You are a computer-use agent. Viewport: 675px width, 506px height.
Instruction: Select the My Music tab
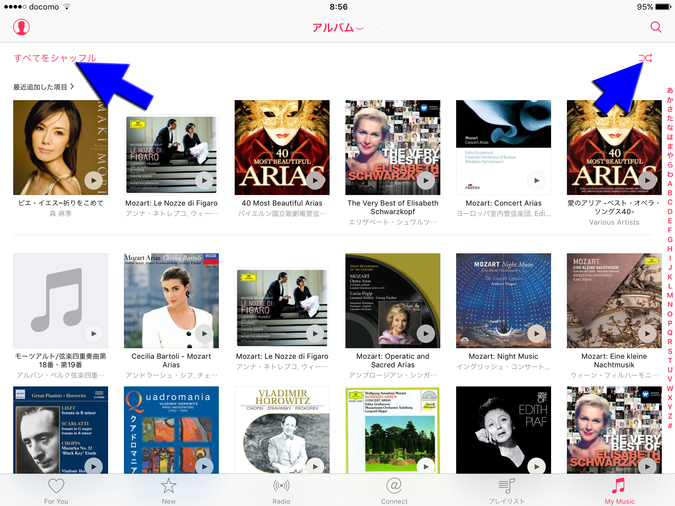pos(620,491)
